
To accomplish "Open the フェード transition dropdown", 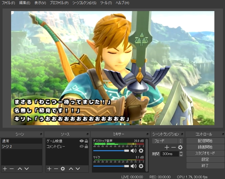I will (167, 141).
